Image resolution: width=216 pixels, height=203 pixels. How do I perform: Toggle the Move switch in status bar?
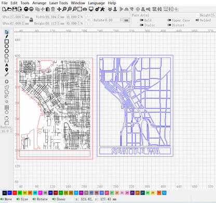pos(2,199)
